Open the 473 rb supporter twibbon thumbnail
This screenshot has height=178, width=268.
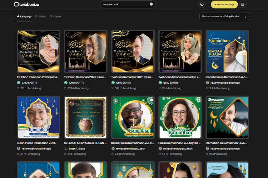pyautogui.click(x=86, y=51)
